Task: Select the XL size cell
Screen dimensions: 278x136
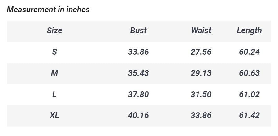Action: pos(54,115)
